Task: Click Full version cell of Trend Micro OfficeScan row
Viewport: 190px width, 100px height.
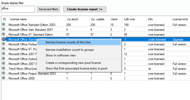Action: point(179,69)
